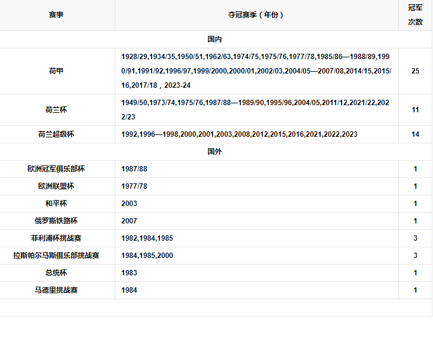433x341 pixels.
Task: Click the title count 14 for 荷兰超级杯
Action: (x=415, y=134)
